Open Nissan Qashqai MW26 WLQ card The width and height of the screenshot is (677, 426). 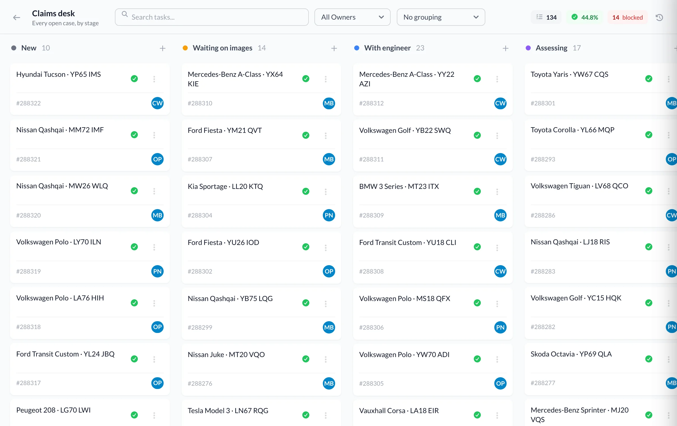90,201
